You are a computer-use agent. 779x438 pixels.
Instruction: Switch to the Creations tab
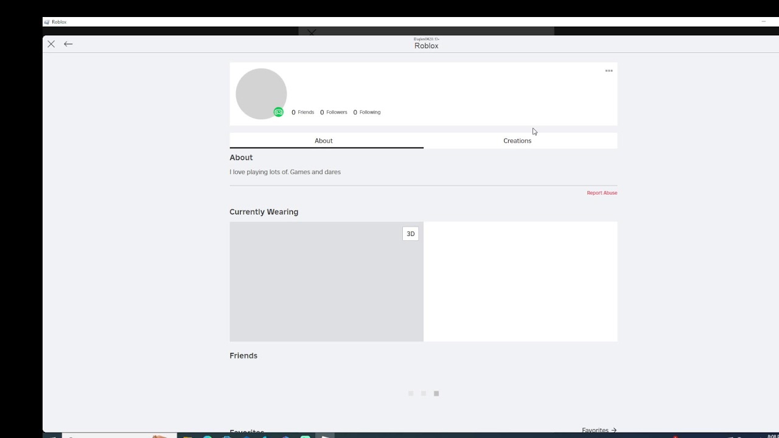[520, 141]
